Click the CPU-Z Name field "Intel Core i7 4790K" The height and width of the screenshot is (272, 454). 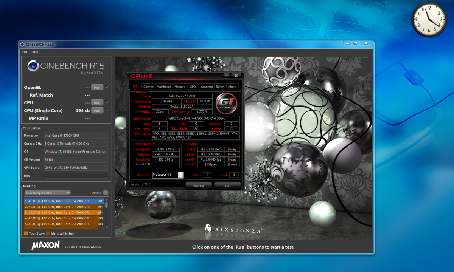182,96
